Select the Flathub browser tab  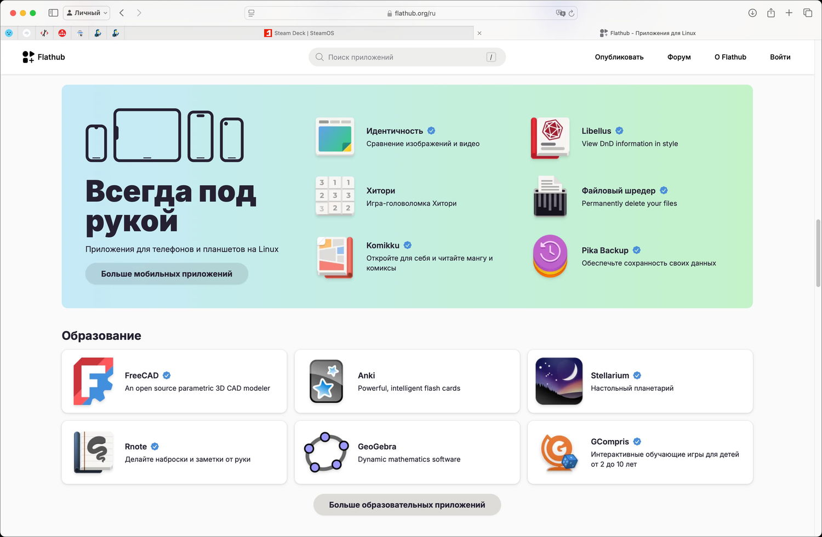click(647, 33)
